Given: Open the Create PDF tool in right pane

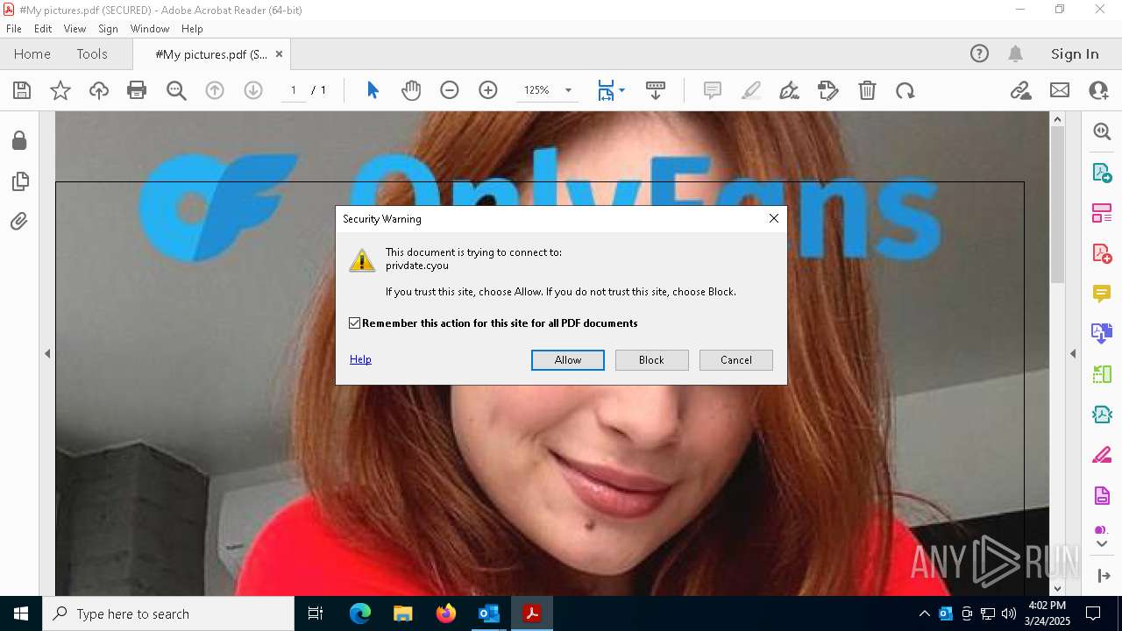Looking at the screenshot, I should (x=1102, y=253).
